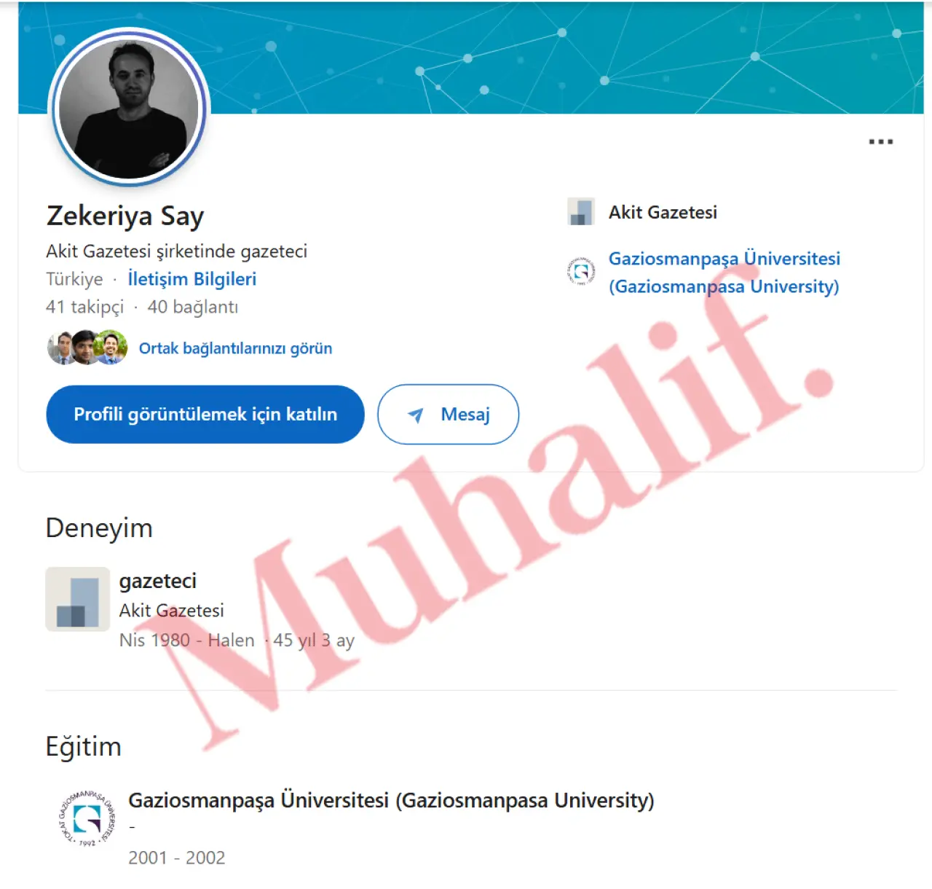The image size is (932, 889).
Task: Click Ortak bağlantılarınızı görün link
Action: click(235, 348)
